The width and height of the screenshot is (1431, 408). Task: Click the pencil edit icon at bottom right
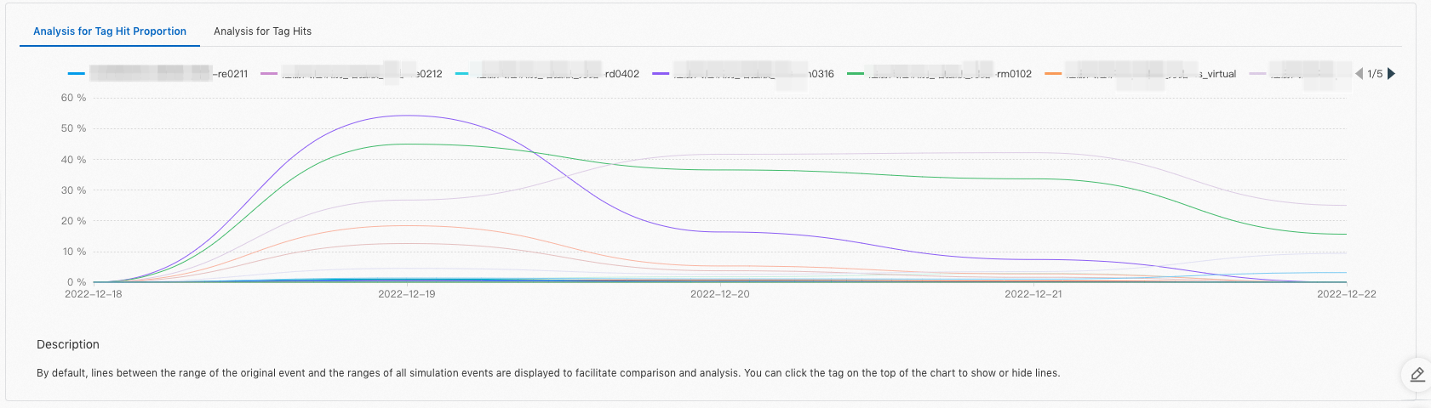tap(1417, 375)
